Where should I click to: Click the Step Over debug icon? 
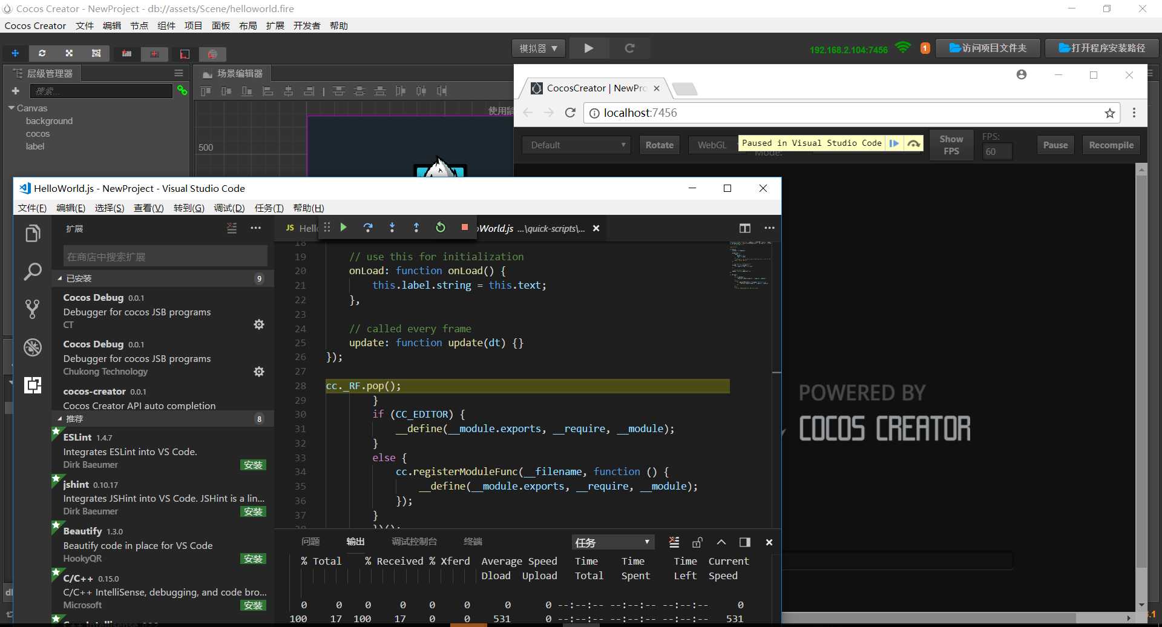[x=367, y=228]
